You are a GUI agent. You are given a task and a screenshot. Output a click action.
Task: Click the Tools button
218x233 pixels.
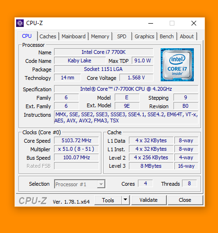pyautogui.click(x=108, y=200)
